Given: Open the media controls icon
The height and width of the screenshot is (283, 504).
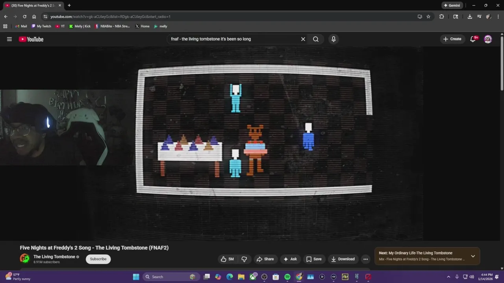Looking at the screenshot, I should (x=479, y=17).
